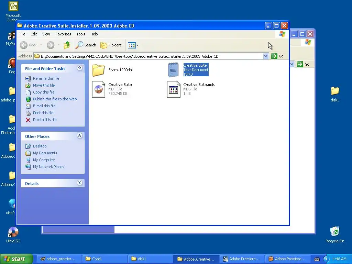Switch to the Adobe.Creative taskbar button

tap(196, 259)
